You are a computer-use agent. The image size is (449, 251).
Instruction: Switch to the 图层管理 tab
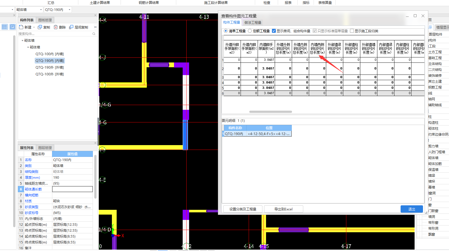tap(45, 148)
